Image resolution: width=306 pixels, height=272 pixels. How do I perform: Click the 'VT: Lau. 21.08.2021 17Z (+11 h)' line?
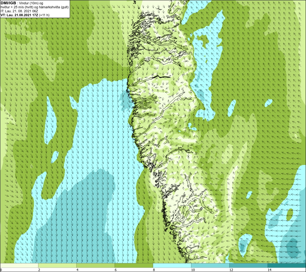coord(25,15)
